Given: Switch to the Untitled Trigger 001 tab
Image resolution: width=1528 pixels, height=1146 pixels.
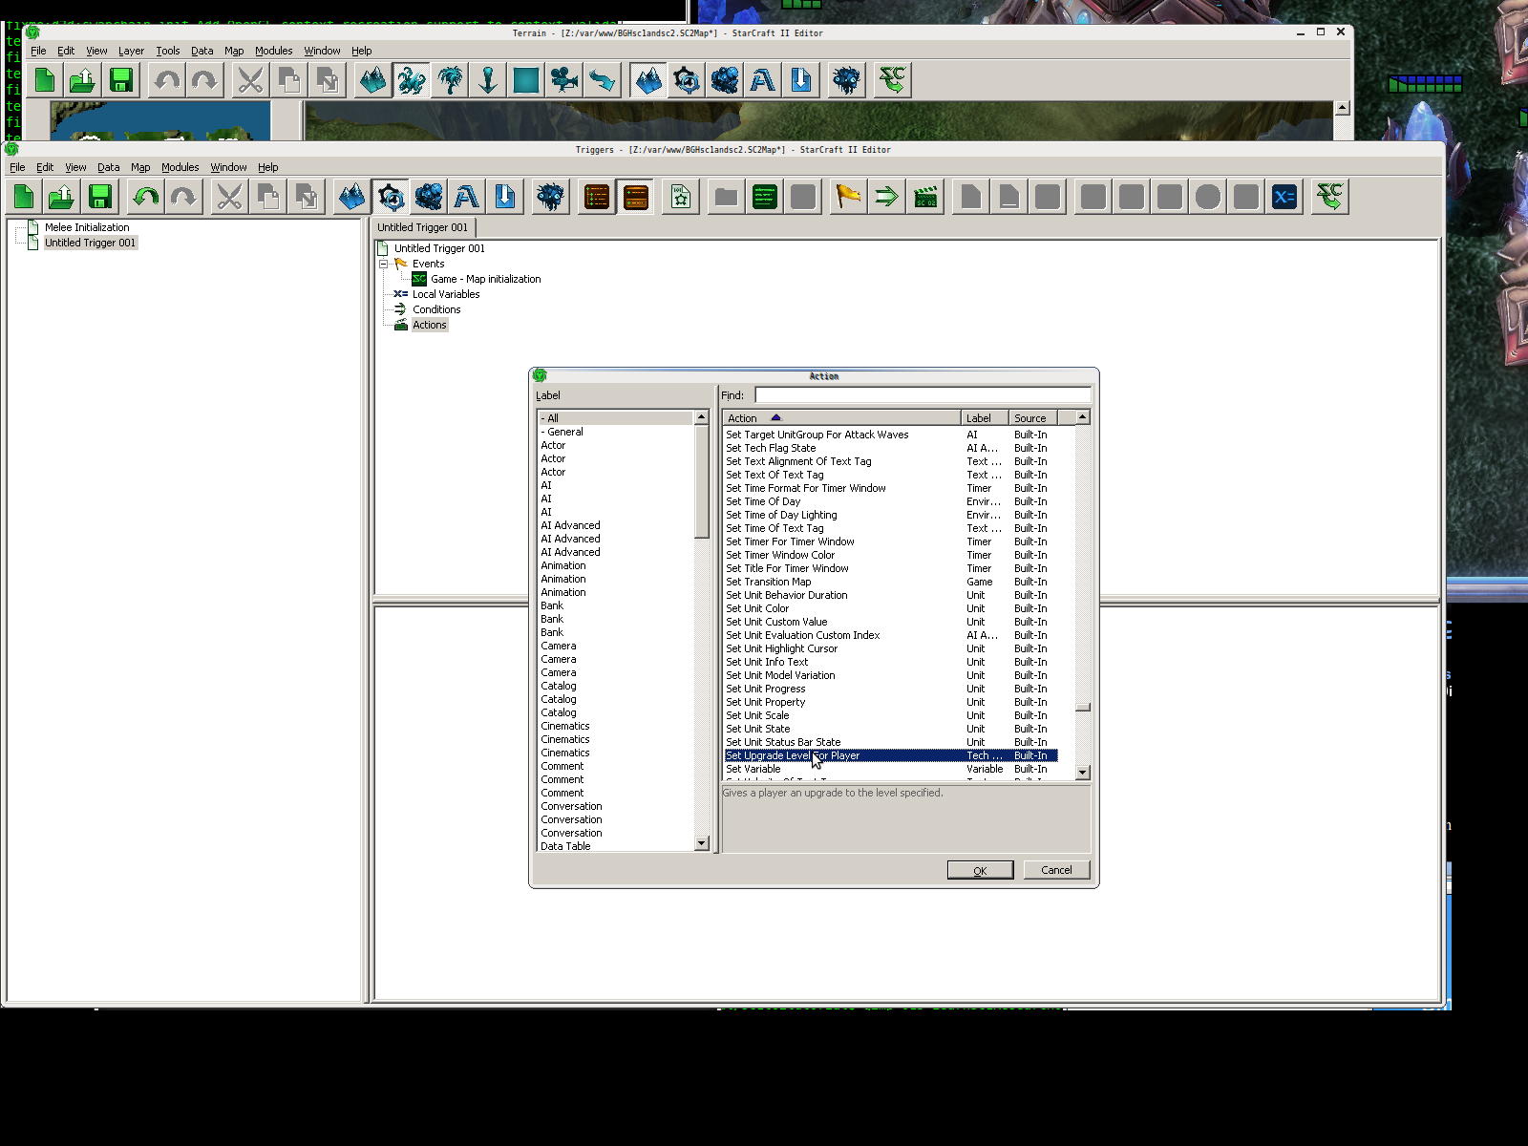Looking at the screenshot, I should (422, 227).
